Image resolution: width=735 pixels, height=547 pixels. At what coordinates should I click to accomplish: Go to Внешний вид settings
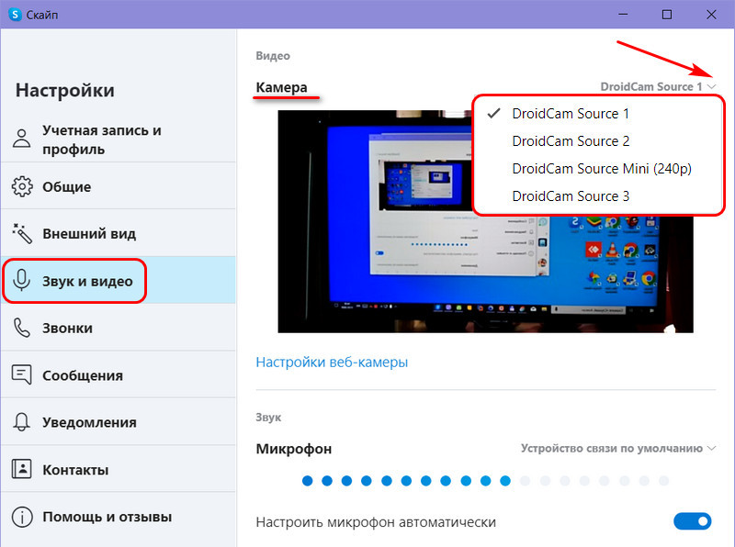click(119, 233)
